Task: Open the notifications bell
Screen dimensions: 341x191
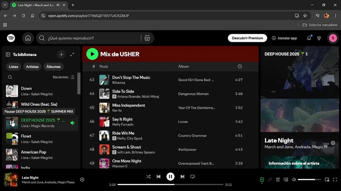Action: tap(309, 38)
